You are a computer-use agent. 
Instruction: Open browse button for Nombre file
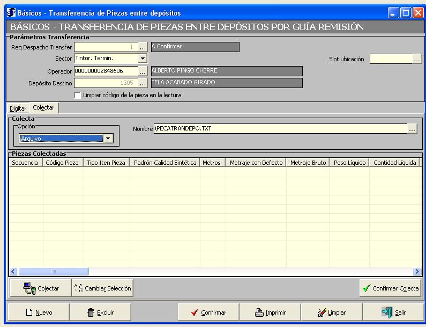click(412, 129)
